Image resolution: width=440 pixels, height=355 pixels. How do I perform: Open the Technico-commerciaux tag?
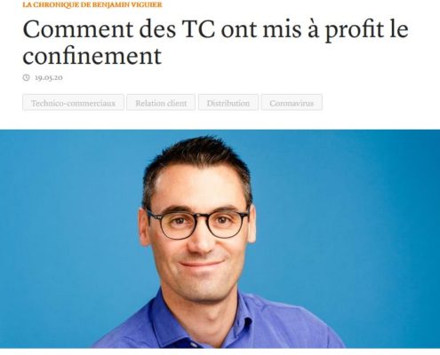73,102
